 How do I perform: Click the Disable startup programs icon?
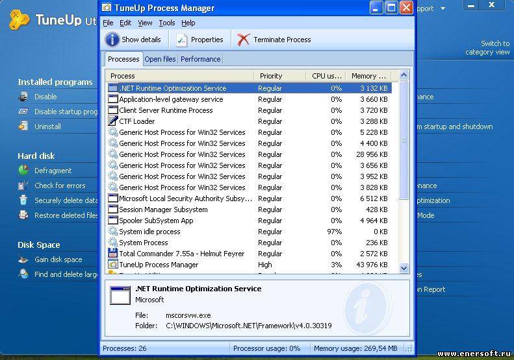[x=23, y=112]
